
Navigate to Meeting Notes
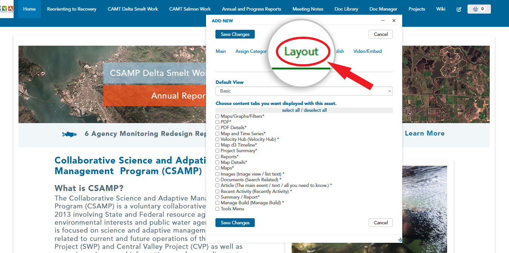tap(308, 9)
